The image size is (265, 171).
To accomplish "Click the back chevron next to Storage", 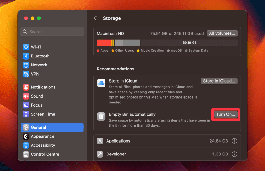I will click(x=95, y=18).
